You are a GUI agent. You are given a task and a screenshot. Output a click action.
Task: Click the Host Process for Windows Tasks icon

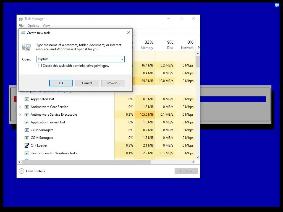coord(27,153)
